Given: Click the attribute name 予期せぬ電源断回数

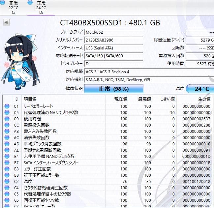Looking at the screenshot, I should click(x=42, y=150).
